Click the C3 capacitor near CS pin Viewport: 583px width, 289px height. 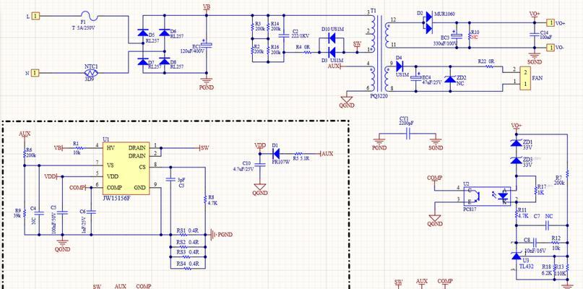coord(170,179)
